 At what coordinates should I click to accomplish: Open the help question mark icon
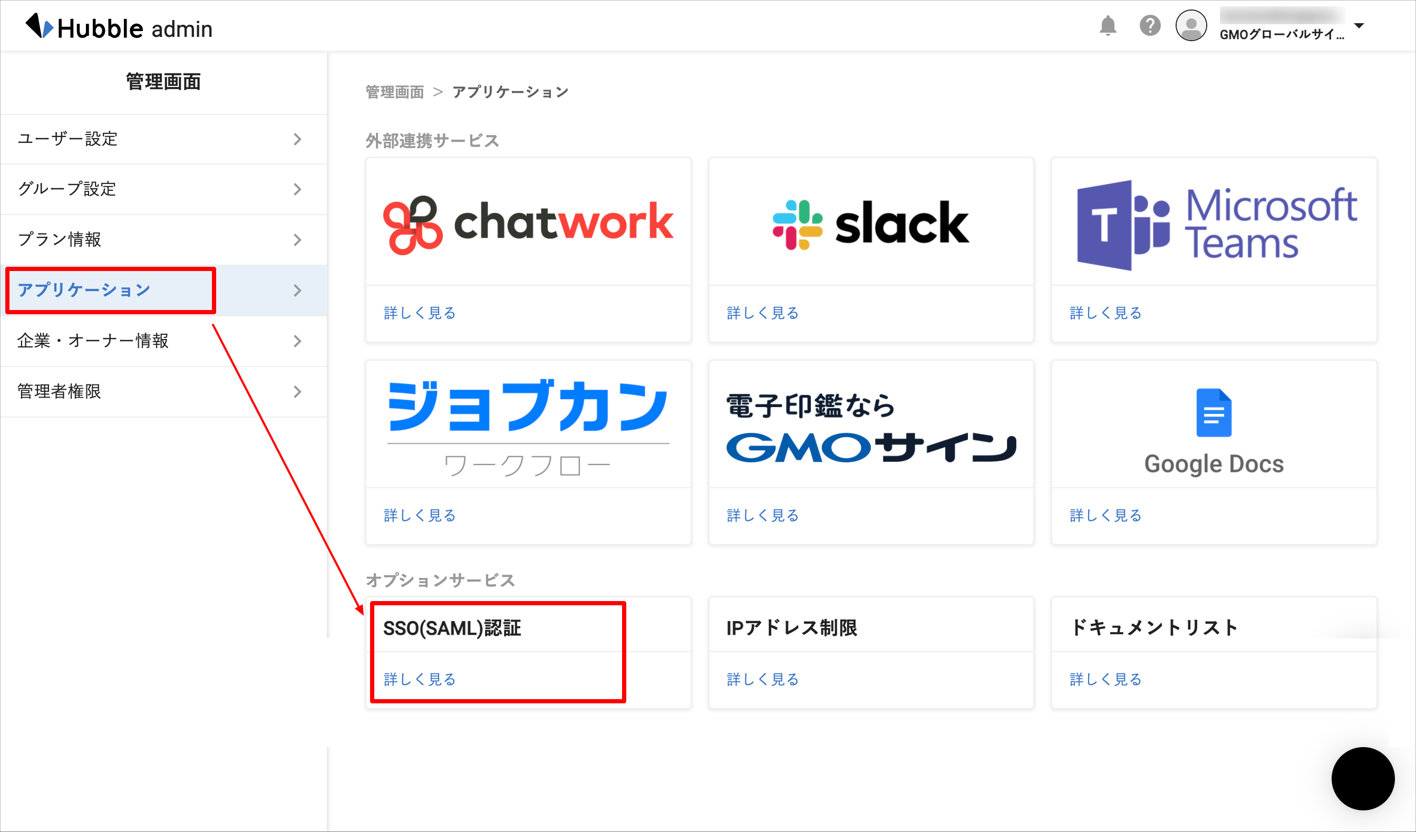coord(1150,26)
